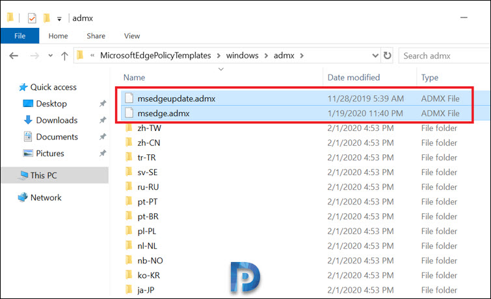The image size is (491, 299).
Task: Click the pin icon next to Downloads
Action: 102,120
